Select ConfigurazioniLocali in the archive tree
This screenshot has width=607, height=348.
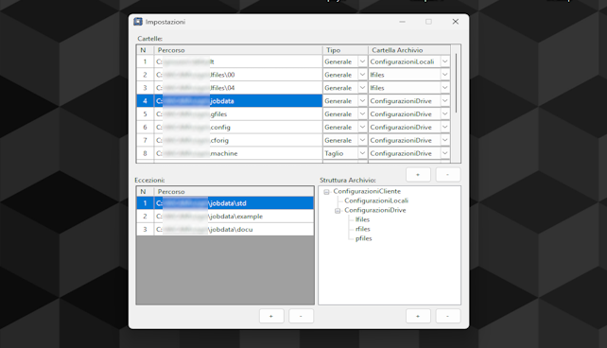(x=376, y=200)
